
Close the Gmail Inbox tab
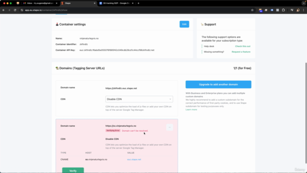[57, 3]
